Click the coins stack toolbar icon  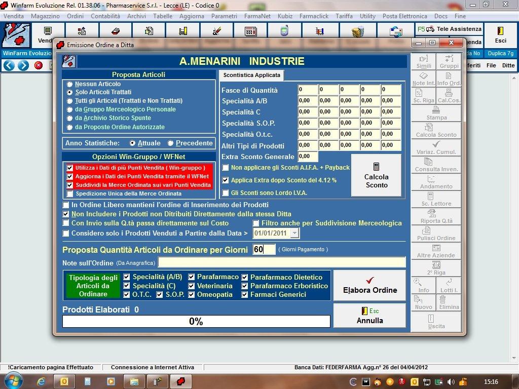[358, 31]
